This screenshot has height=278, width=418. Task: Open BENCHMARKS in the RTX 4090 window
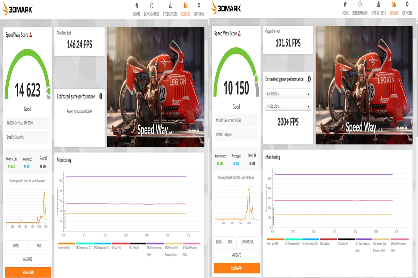click(360, 9)
